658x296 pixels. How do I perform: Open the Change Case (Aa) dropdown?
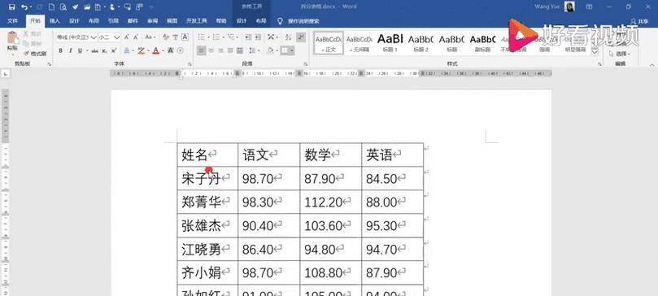(x=150, y=37)
